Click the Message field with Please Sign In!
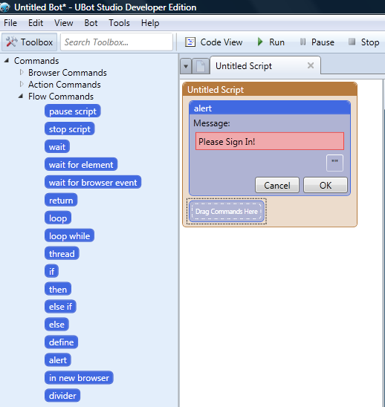This screenshot has width=385, height=407. click(270, 141)
